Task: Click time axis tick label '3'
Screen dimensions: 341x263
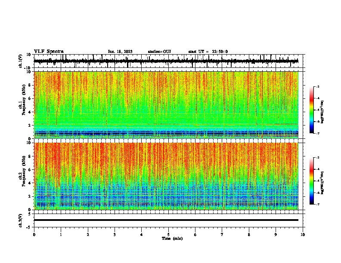Action: tap(115, 235)
